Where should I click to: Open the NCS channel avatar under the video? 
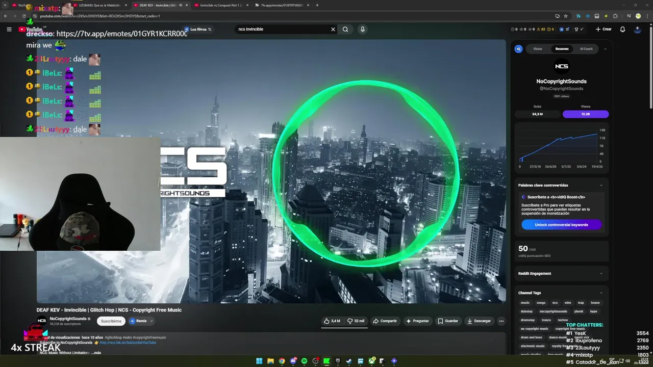(42, 321)
